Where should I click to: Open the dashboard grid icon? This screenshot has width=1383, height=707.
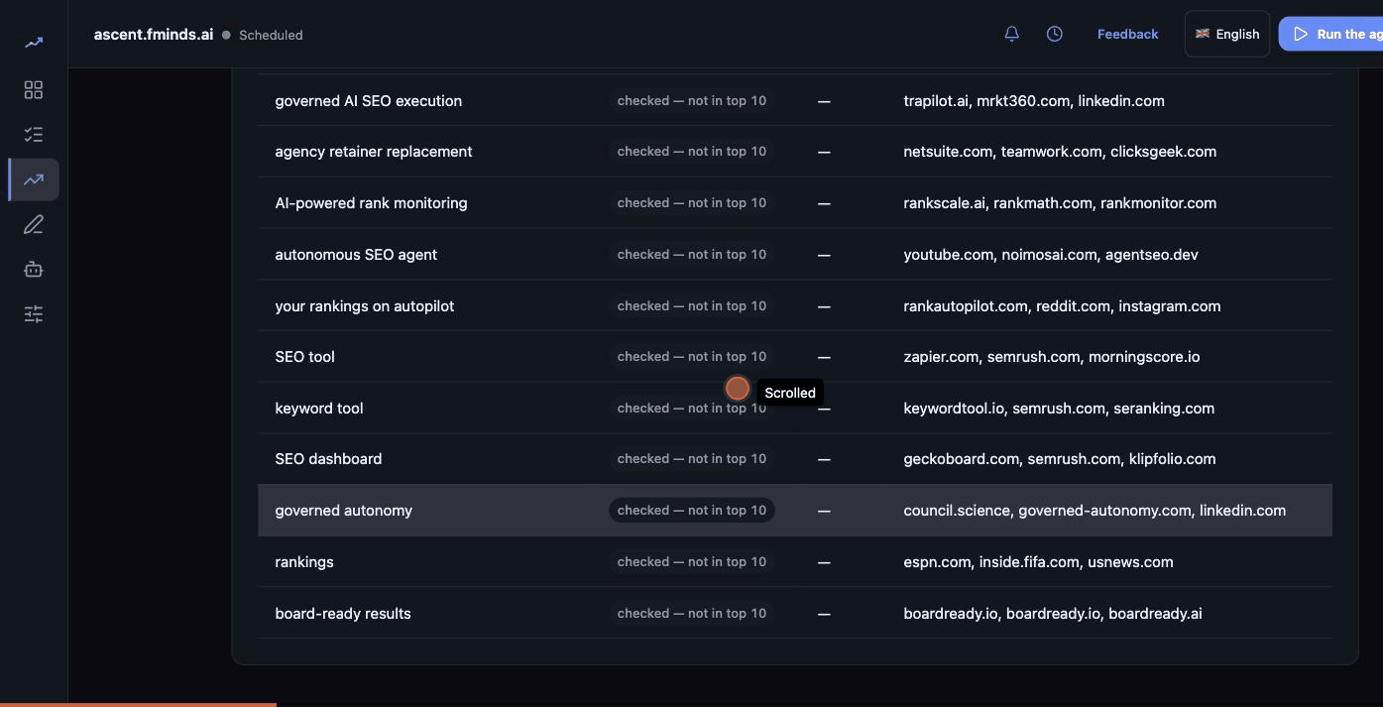pyautogui.click(x=34, y=90)
